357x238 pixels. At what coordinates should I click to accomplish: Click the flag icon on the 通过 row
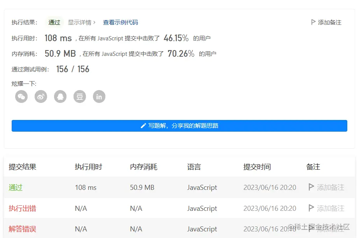pyautogui.click(x=311, y=188)
